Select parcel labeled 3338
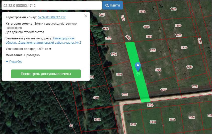Viewport: 212px width, 134px height. (153, 122)
